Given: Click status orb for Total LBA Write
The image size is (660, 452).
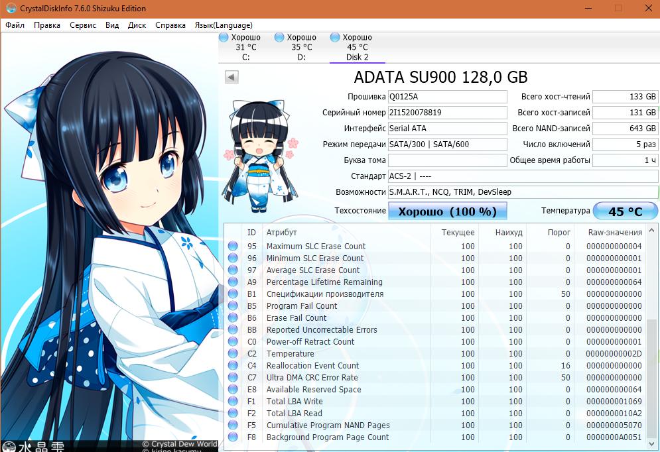Looking at the screenshot, I should click(x=233, y=401).
